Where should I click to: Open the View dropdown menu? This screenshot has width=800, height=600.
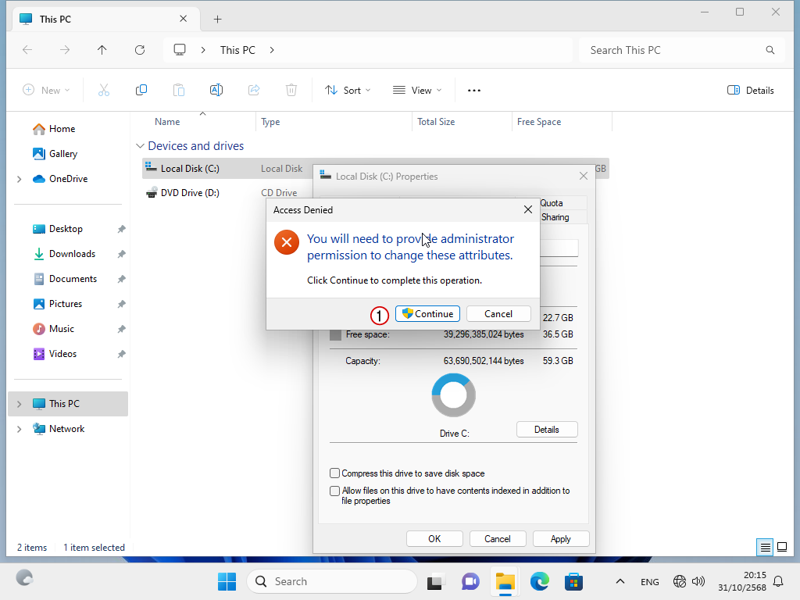point(416,90)
